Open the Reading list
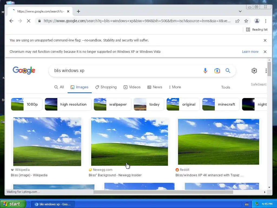 [257, 30]
